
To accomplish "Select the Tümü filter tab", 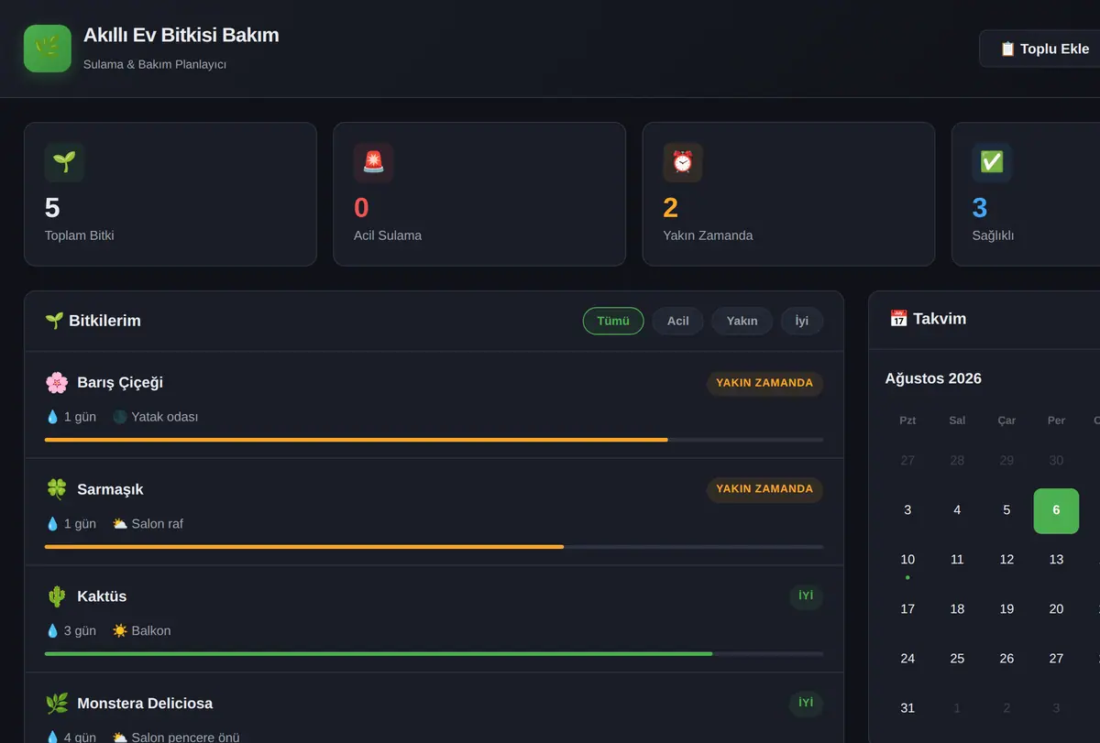I will [613, 321].
